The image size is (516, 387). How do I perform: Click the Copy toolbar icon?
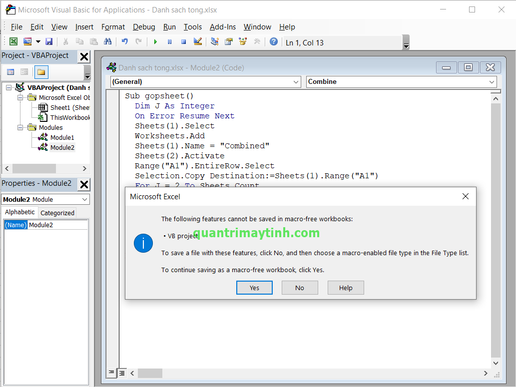click(79, 41)
